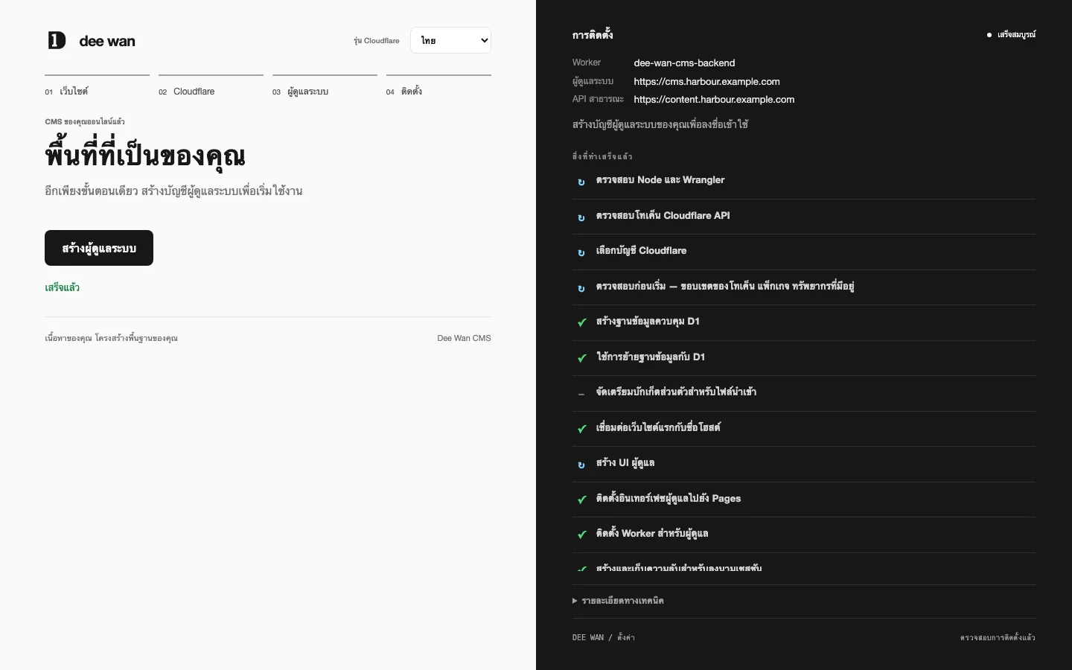Screen dimensions: 1072x670
Task: Click the footer text "Dee Wan CMS"
Action: click(x=464, y=338)
